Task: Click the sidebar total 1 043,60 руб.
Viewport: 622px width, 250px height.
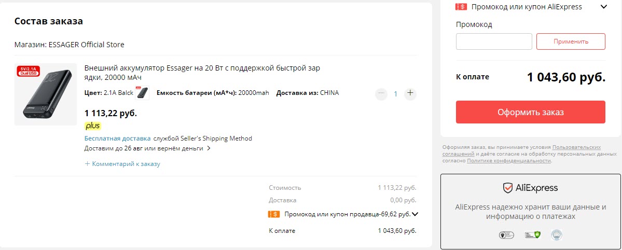Action: (x=566, y=77)
